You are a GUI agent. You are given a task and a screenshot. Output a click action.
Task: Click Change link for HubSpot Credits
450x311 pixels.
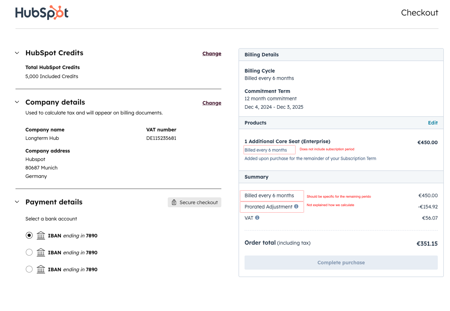212,54
